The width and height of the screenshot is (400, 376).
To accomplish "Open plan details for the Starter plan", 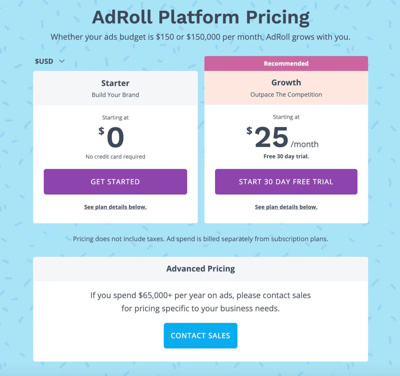I will point(115,207).
